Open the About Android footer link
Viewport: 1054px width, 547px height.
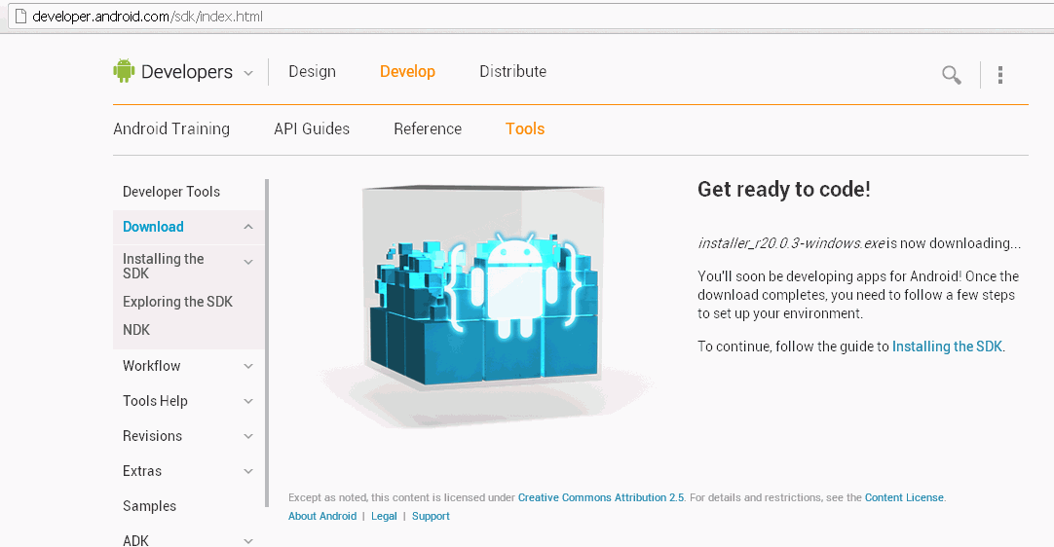pos(322,516)
